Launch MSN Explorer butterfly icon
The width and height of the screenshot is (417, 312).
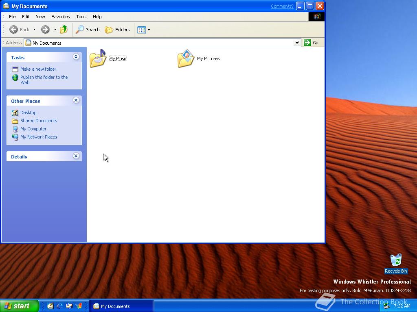tap(79, 306)
